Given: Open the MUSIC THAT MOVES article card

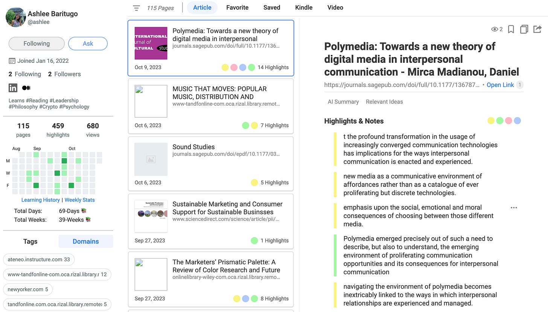Looking at the screenshot, I should point(211,106).
